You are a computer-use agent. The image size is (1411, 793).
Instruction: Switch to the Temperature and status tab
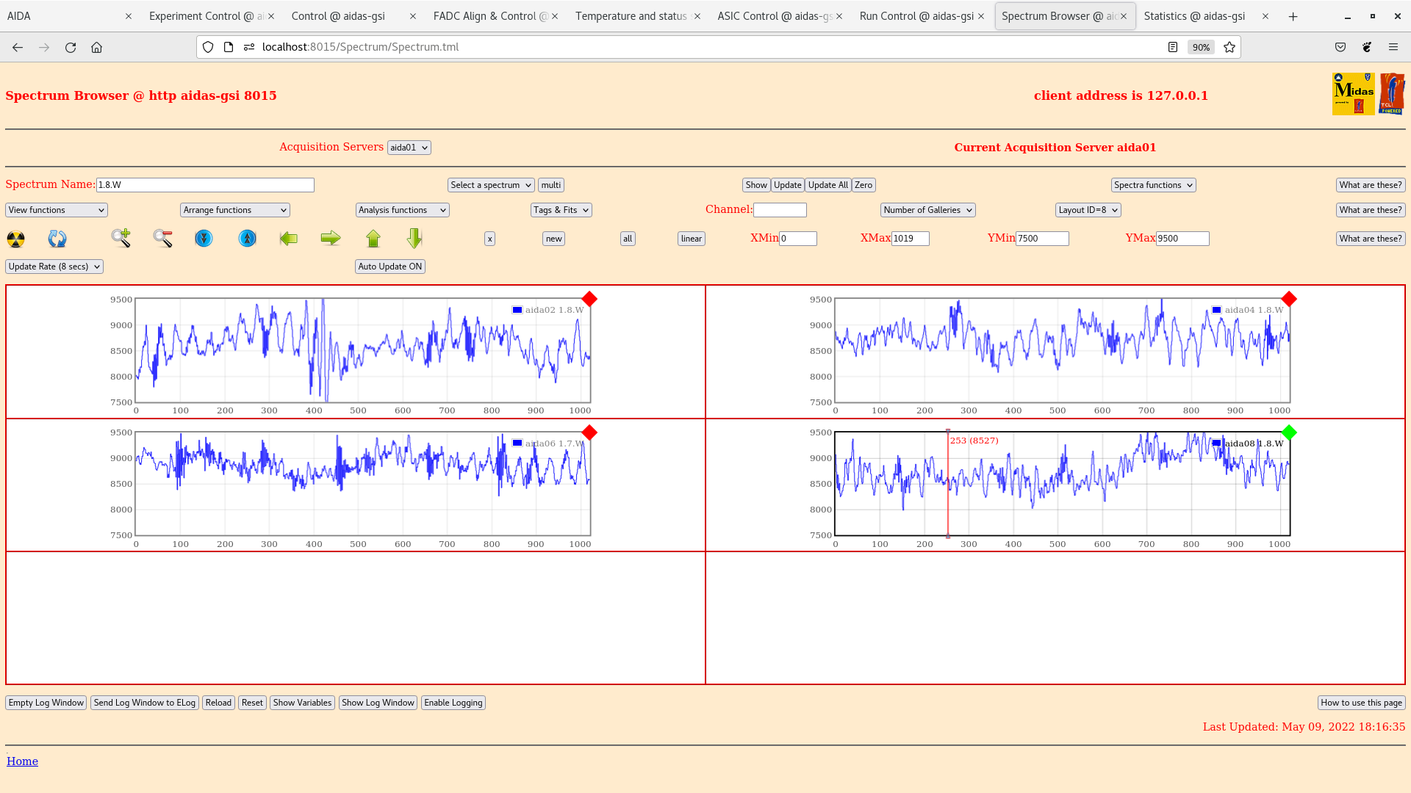[x=631, y=16]
